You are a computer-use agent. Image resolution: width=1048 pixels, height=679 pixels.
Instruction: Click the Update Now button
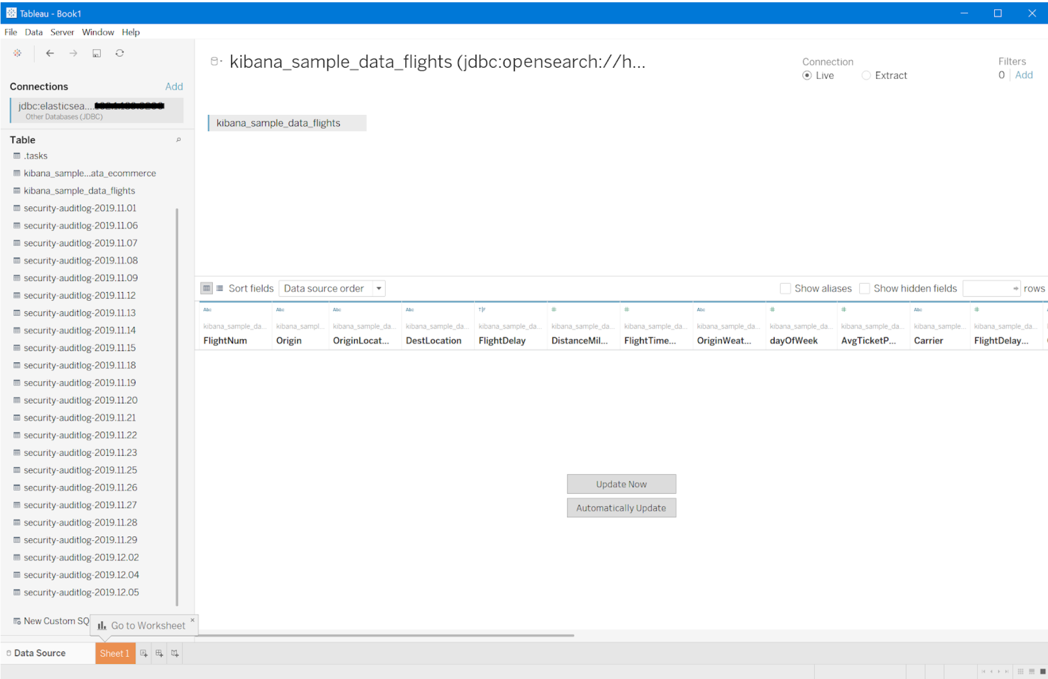point(621,484)
